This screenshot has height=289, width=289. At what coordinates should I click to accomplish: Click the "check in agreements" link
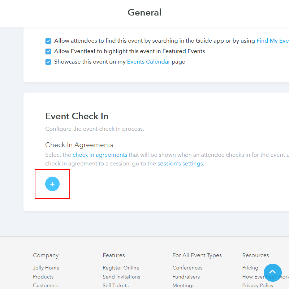coord(100,155)
